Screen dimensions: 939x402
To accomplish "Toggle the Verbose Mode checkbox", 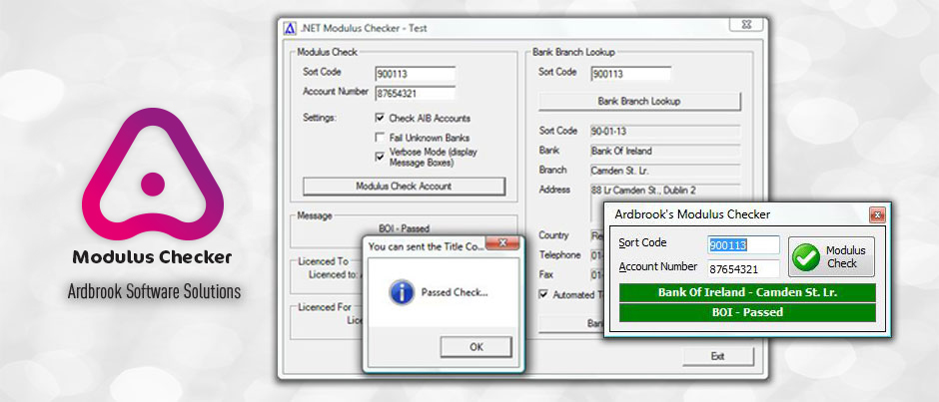I will click(379, 157).
